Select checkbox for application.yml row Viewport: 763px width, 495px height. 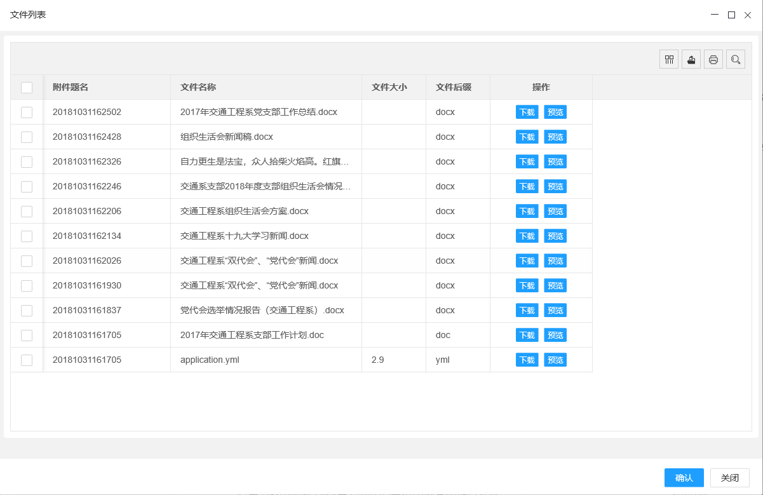[x=27, y=360]
